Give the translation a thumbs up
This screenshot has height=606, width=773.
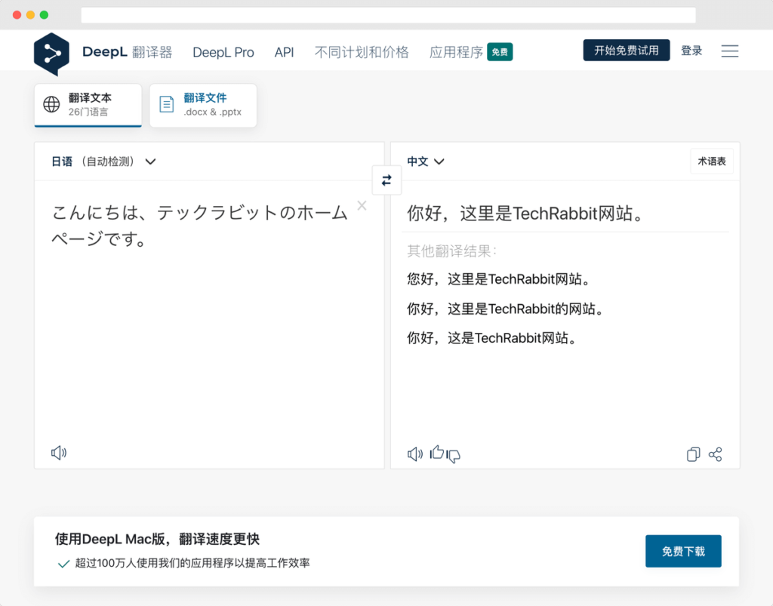[x=436, y=452]
